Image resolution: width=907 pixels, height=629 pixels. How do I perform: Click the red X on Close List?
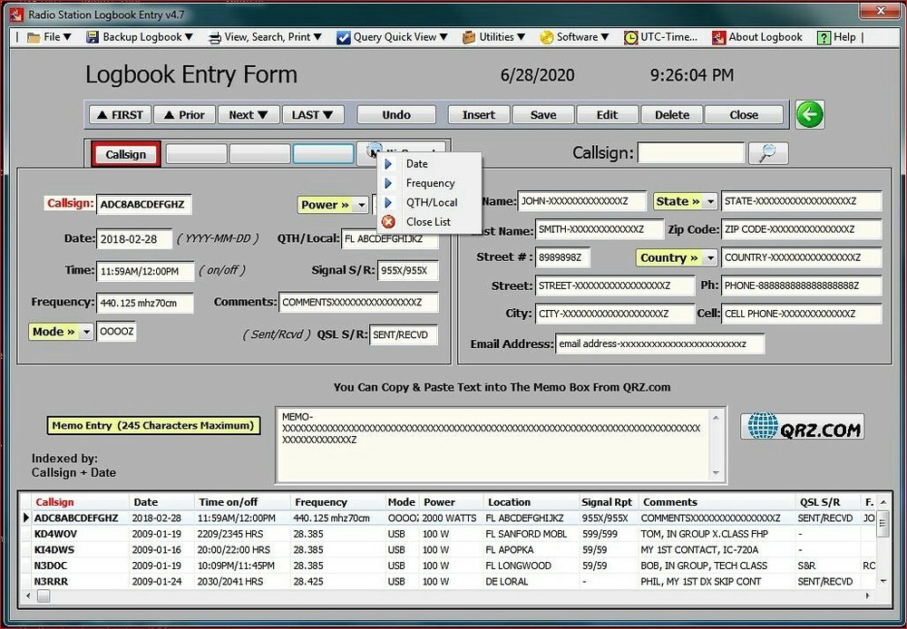click(389, 222)
